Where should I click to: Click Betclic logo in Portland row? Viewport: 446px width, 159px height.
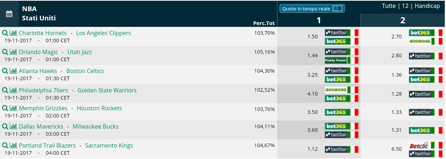click(420, 145)
